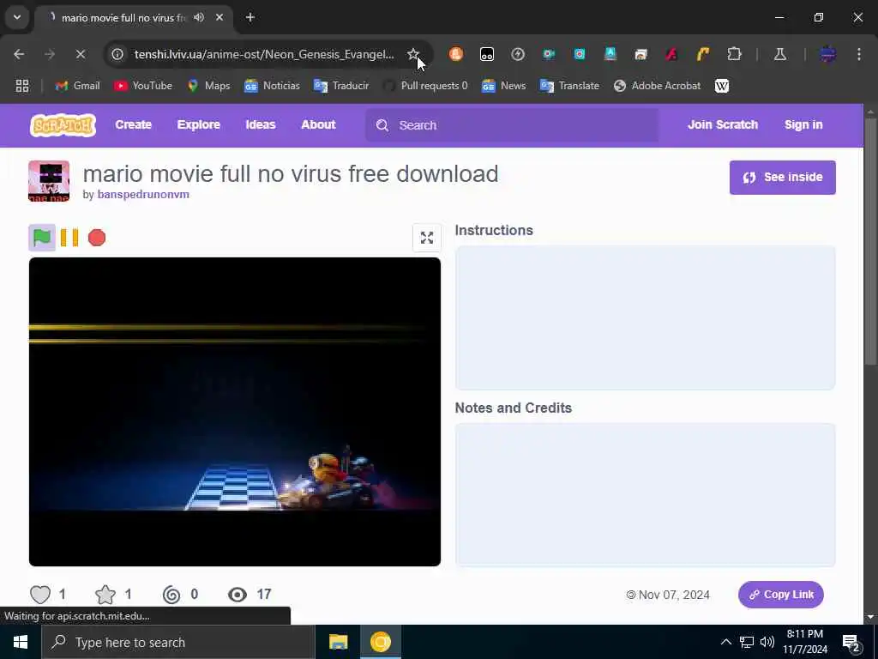Click the red Adobe-style extension icon
The image size is (878, 659).
coord(671,54)
